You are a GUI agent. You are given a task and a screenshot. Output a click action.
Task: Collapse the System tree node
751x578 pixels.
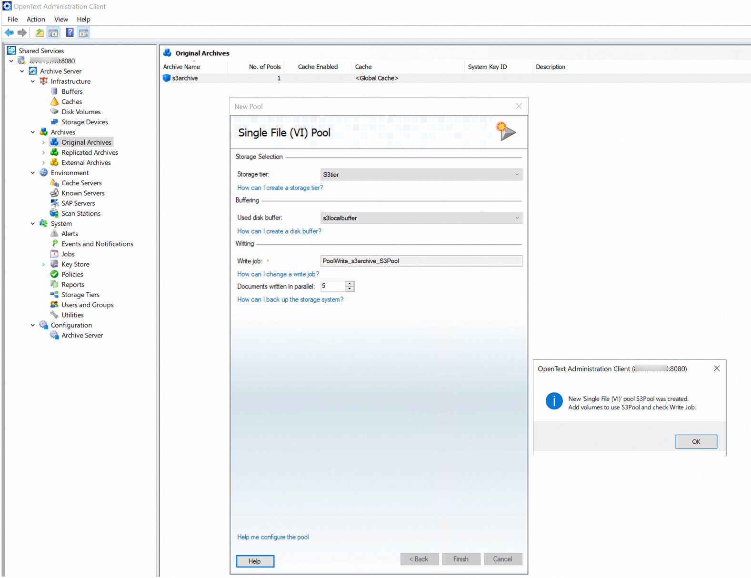click(33, 223)
